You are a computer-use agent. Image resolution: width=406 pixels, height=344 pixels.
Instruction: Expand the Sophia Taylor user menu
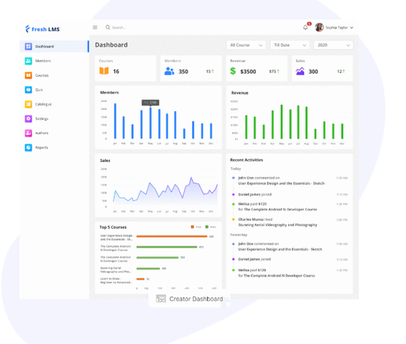[x=352, y=28]
